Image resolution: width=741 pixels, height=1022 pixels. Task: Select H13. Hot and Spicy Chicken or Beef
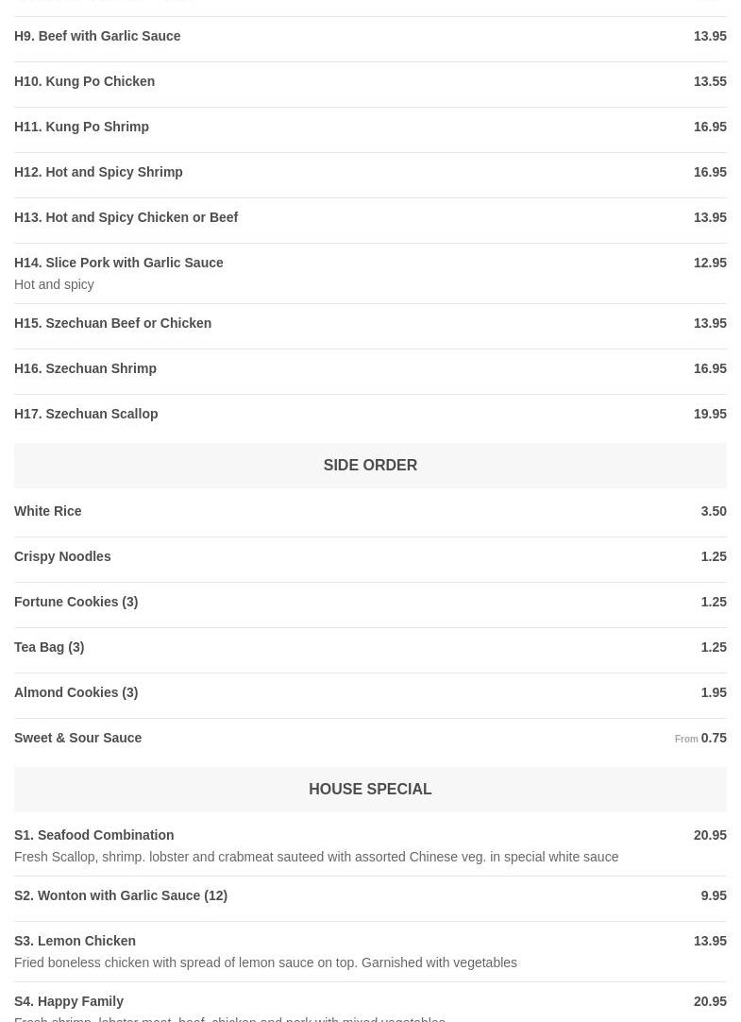pos(126,217)
